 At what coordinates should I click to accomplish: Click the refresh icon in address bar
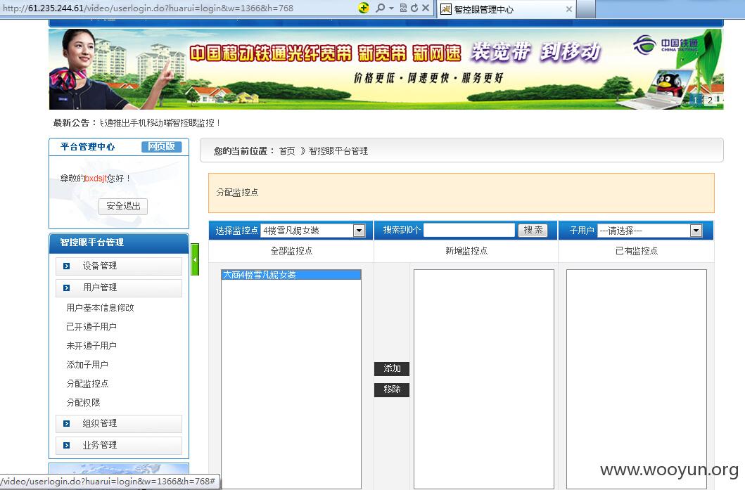[x=414, y=8]
